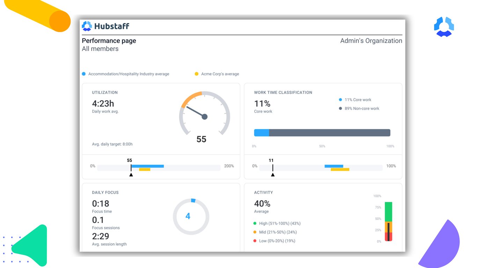Click the Hubstaff logo icon in the dashboard header

(87, 26)
